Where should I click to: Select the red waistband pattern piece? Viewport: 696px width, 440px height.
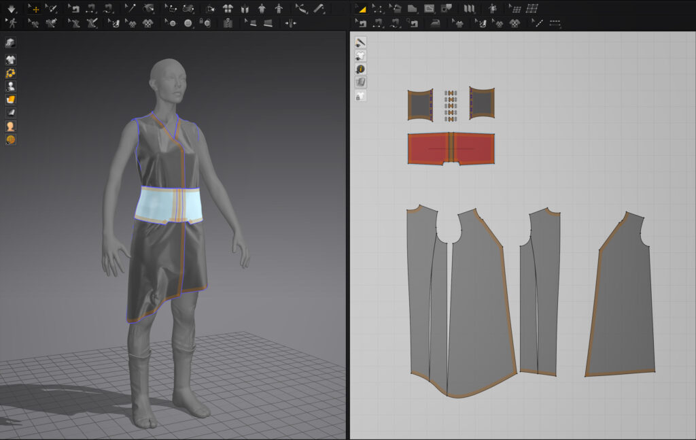coord(428,148)
